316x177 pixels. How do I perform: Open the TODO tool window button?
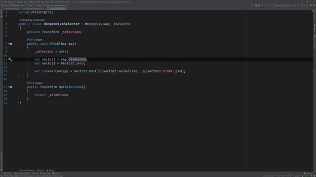(8, 173)
